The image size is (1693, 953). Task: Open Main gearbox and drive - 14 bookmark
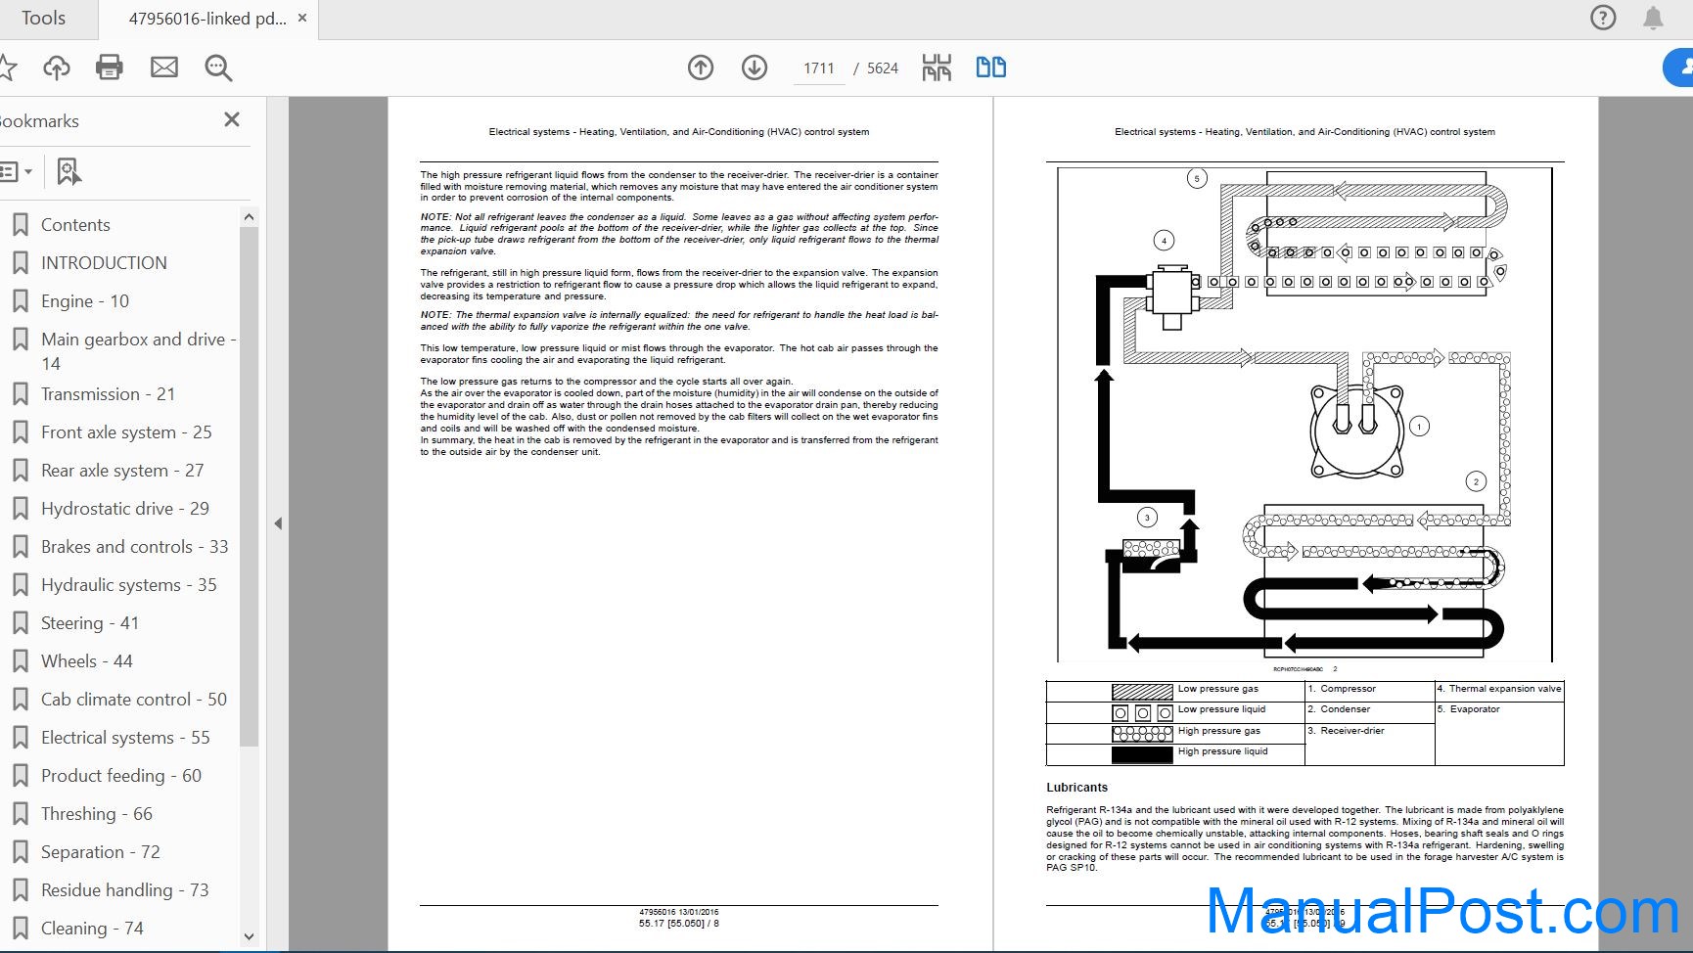tap(138, 351)
